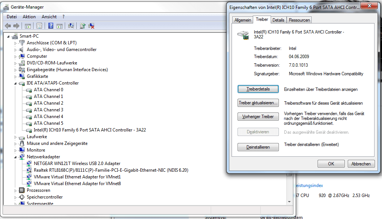This screenshot has width=382, height=219.
Task: Scan for hardware changes toolbar icon
Action: pos(71,26)
